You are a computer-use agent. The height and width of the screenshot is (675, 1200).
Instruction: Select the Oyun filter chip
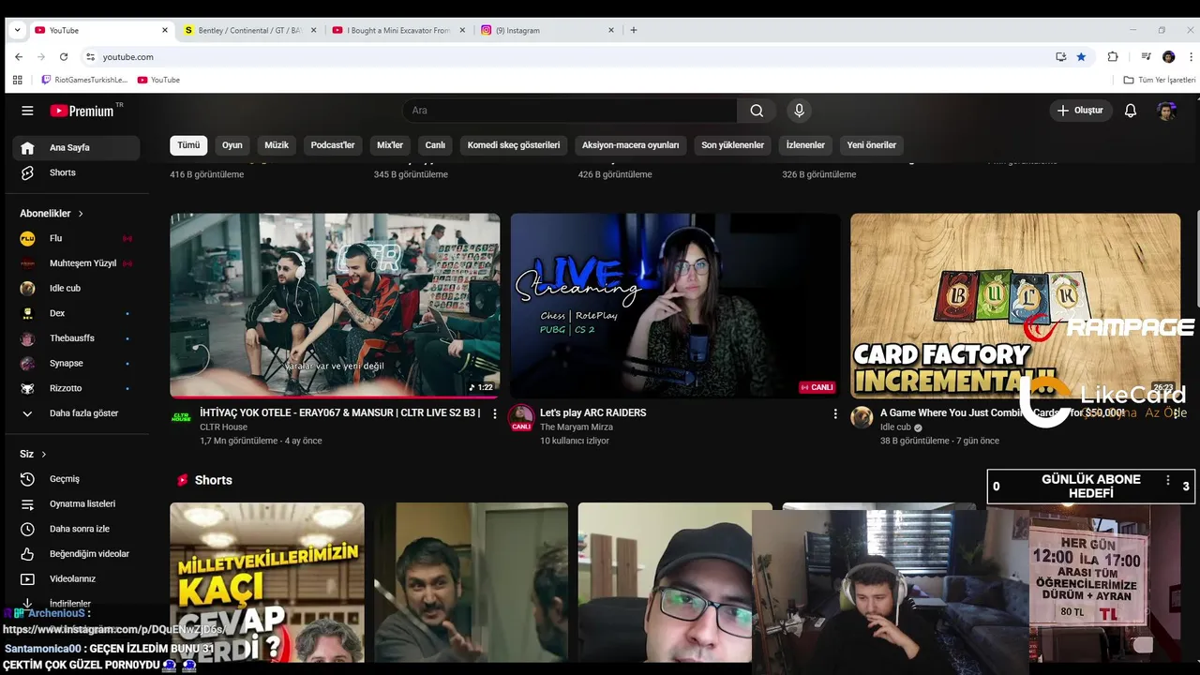click(232, 145)
